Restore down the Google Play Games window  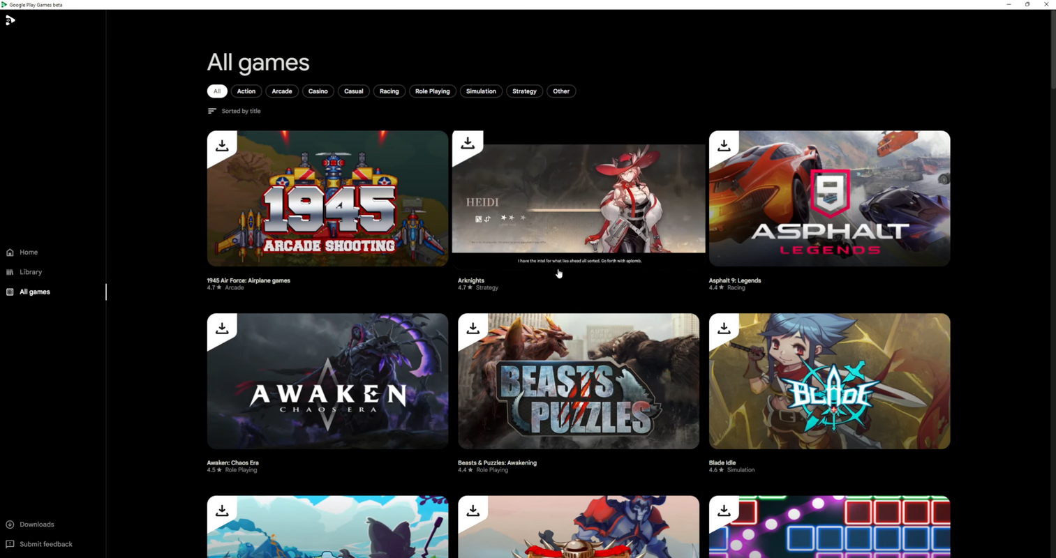click(x=1027, y=4)
